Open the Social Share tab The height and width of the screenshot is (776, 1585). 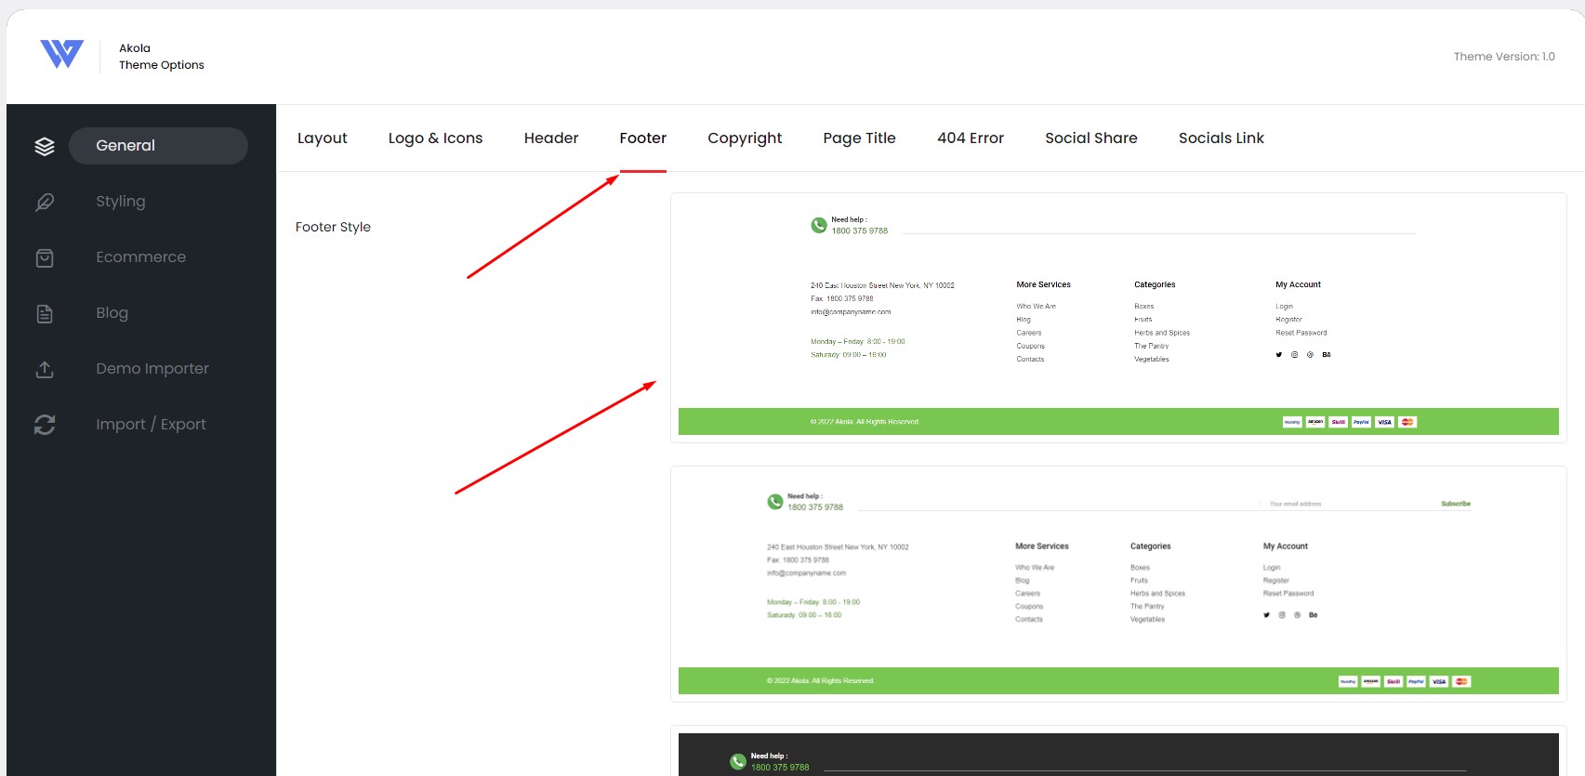(x=1091, y=138)
